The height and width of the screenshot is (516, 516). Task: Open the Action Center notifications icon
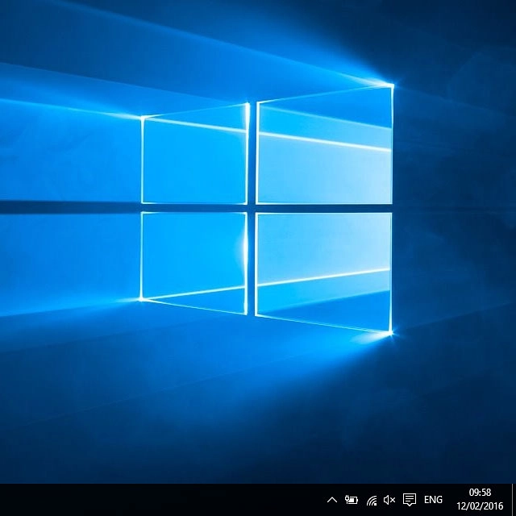pyautogui.click(x=410, y=500)
